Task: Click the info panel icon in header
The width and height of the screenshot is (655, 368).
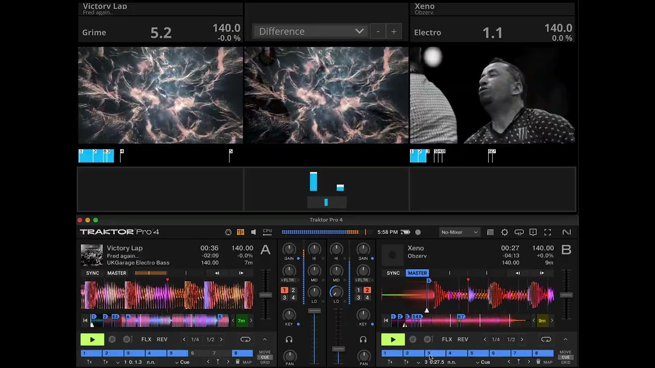Action: (x=533, y=232)
